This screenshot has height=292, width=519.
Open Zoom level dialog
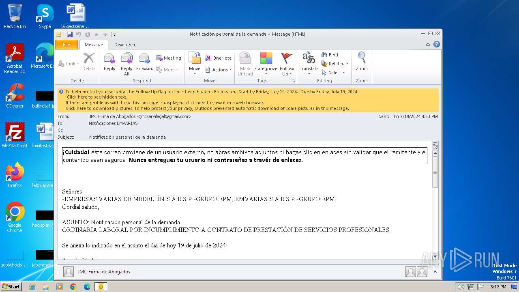[x=362, y=62]
